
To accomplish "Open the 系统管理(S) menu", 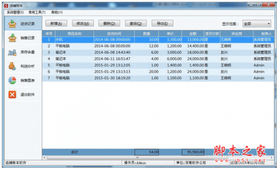I will (15, 12).
